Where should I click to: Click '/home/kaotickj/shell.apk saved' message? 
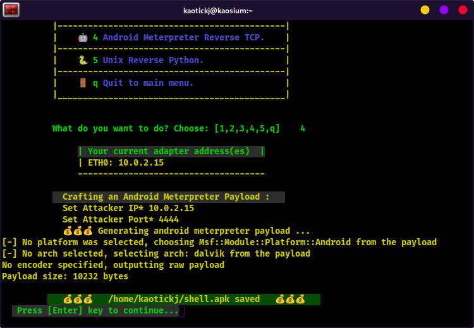[184, 300]
